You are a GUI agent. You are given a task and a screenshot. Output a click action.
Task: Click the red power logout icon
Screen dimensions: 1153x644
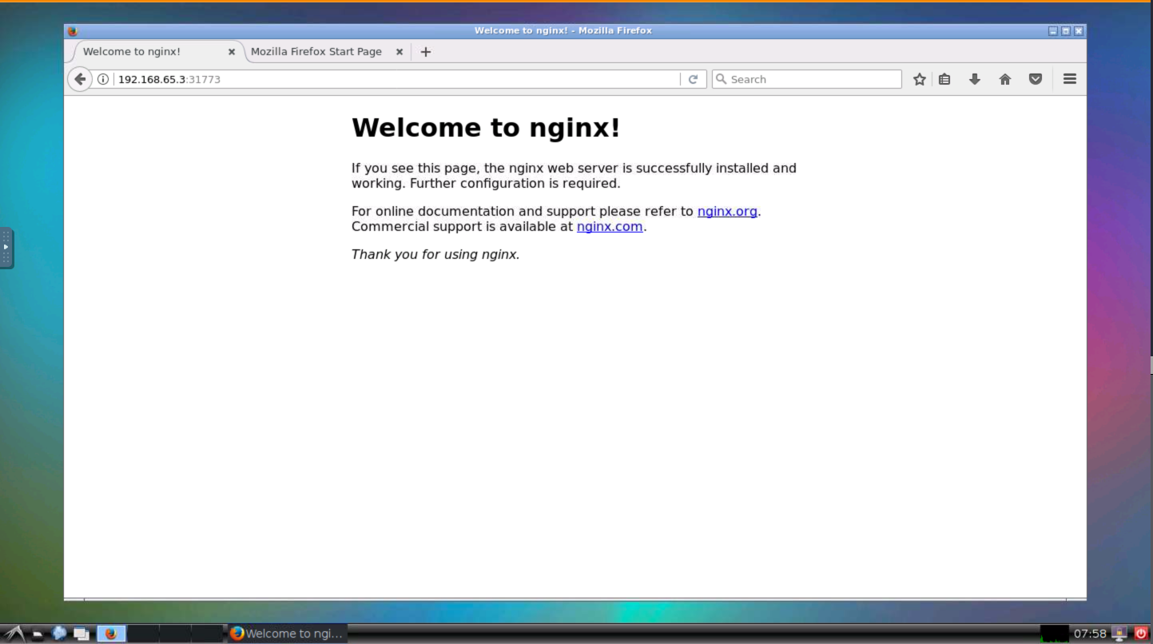1141,634
